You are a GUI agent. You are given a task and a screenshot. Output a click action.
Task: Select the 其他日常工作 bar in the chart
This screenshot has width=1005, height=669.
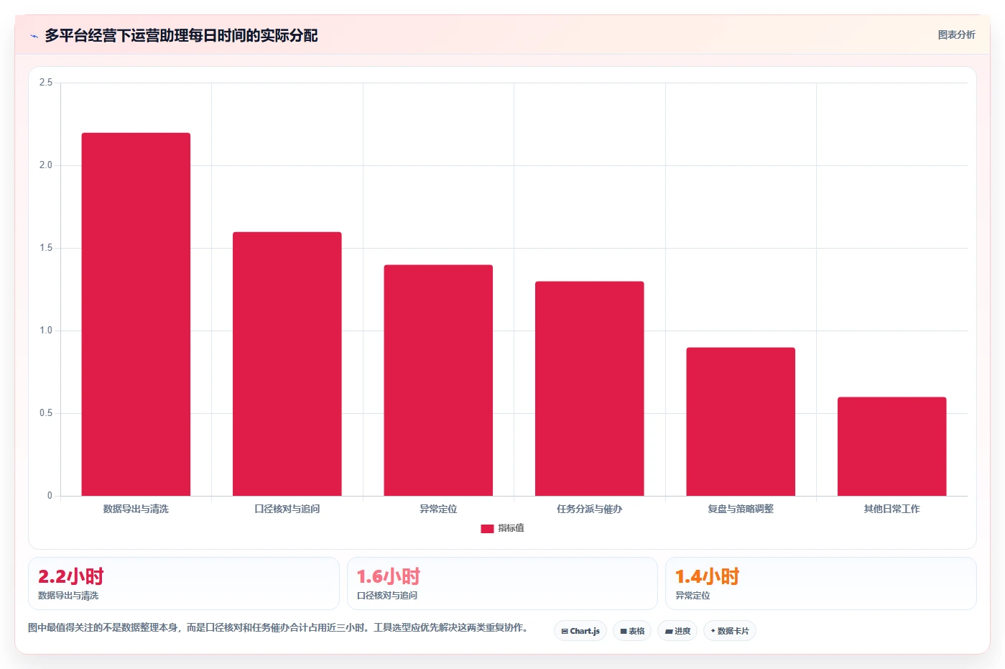(891, 446)
